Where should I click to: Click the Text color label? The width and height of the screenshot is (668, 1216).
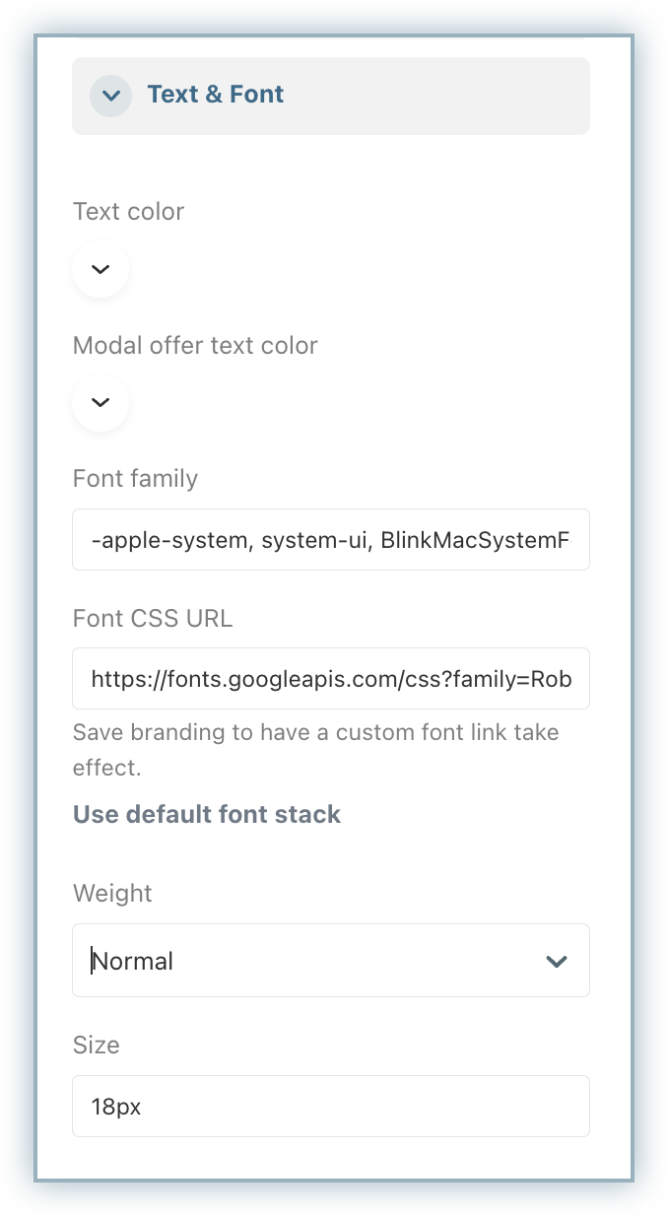click(128, 212)
